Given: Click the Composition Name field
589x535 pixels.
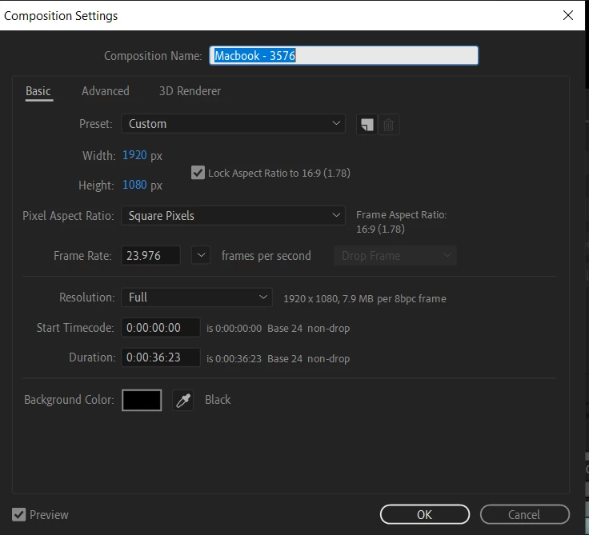Looking at the screenshot, I should (x=343, y=55).
